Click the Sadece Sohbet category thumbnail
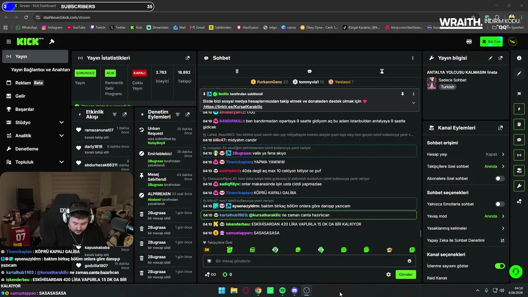Viewport: 528px width, 297px height. (431, 83)
